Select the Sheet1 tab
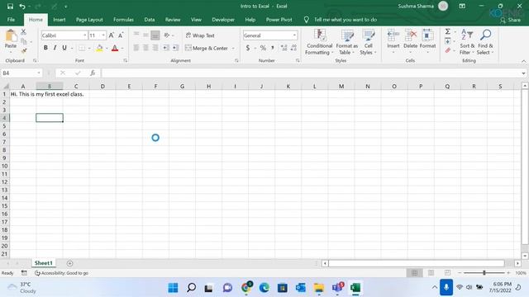Screen dimensions: 529x297 [44, 263]
